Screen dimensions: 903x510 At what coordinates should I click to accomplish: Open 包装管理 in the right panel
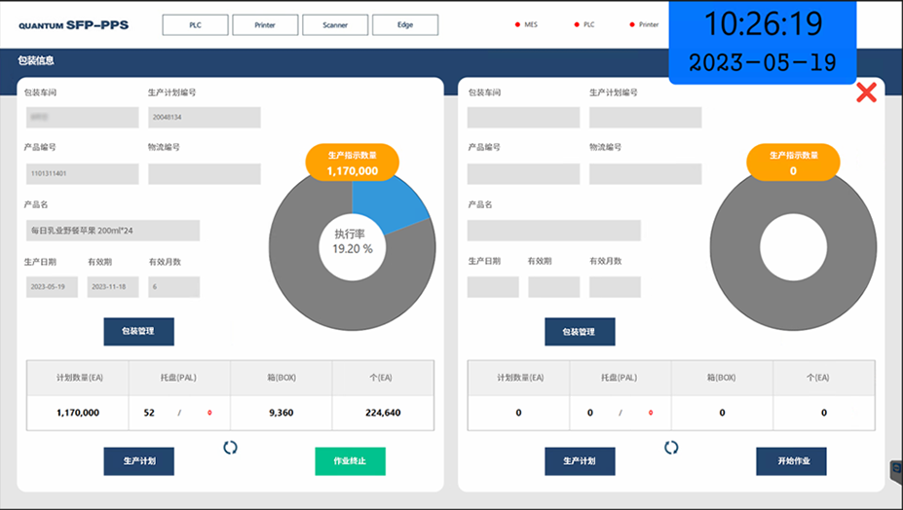(x=580, y=332)
